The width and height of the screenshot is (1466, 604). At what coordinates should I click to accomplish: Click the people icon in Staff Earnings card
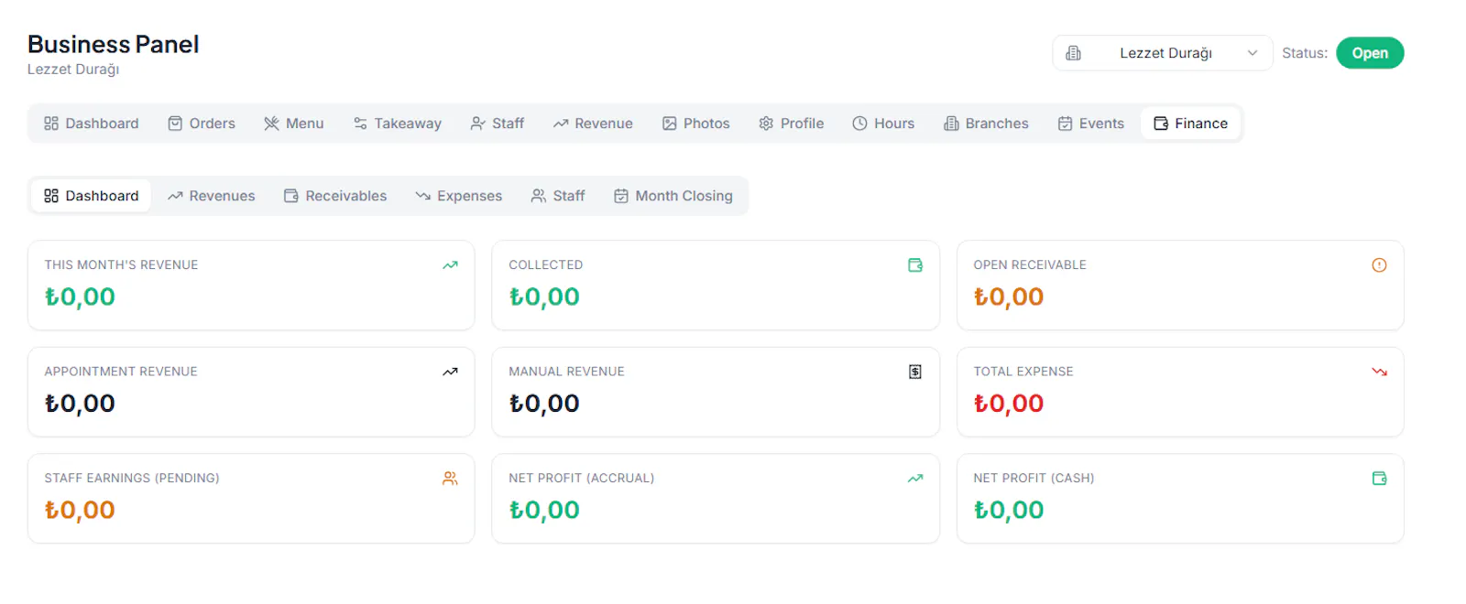(x=450, y=479)
